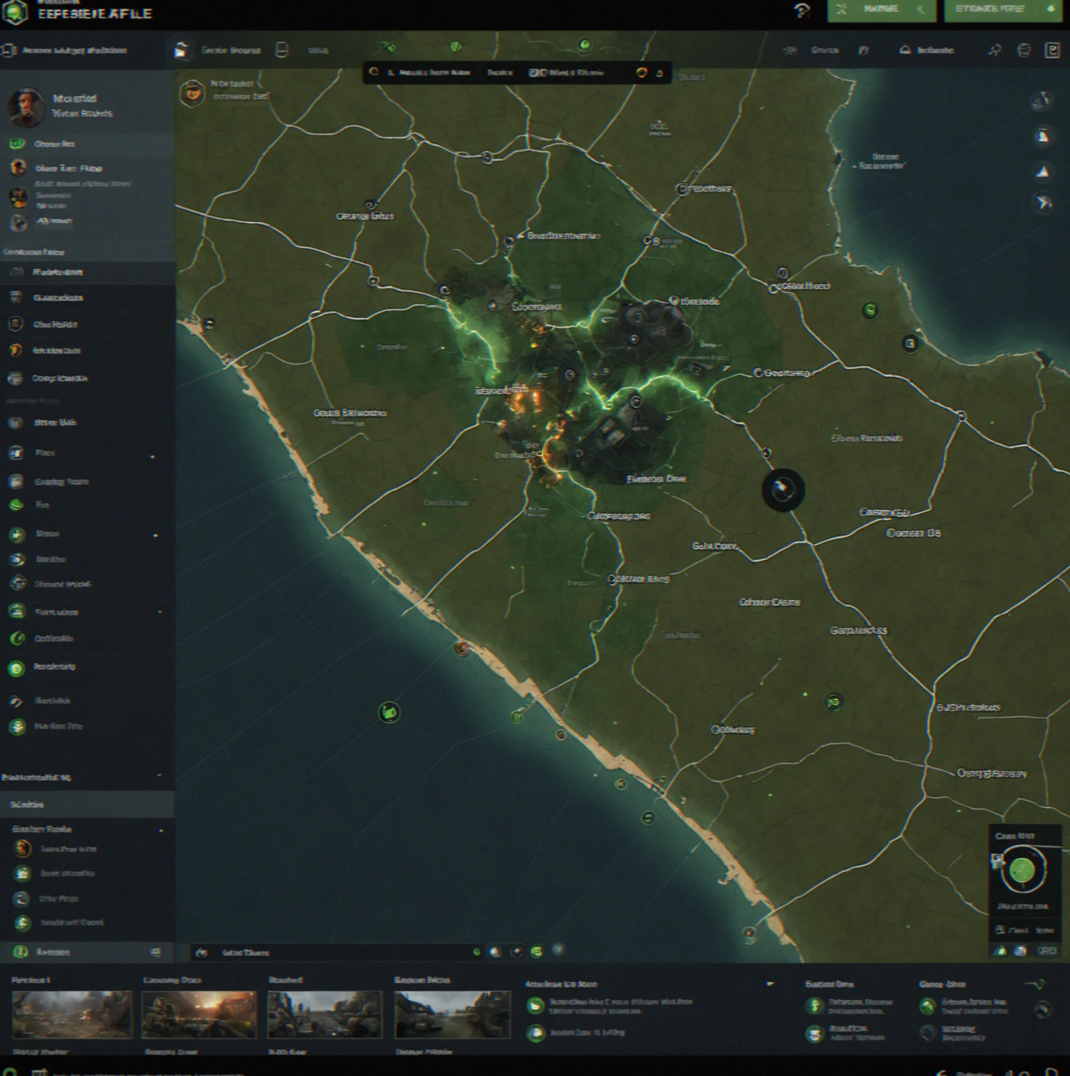
Task: Click the second green button in top bar
Action: (x=1002, y=10)
